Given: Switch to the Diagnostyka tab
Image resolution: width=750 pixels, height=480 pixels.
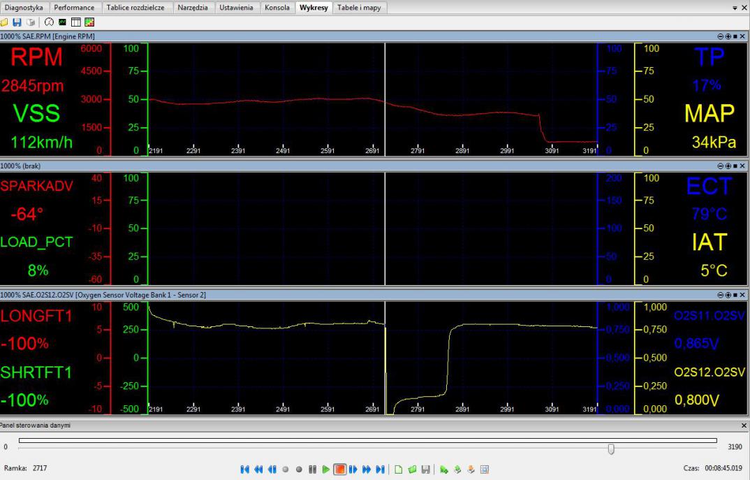Looking at the screenshot, I should [24, 7].
